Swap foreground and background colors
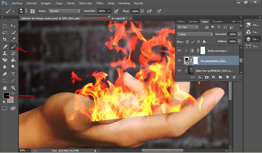 [13, 93]
